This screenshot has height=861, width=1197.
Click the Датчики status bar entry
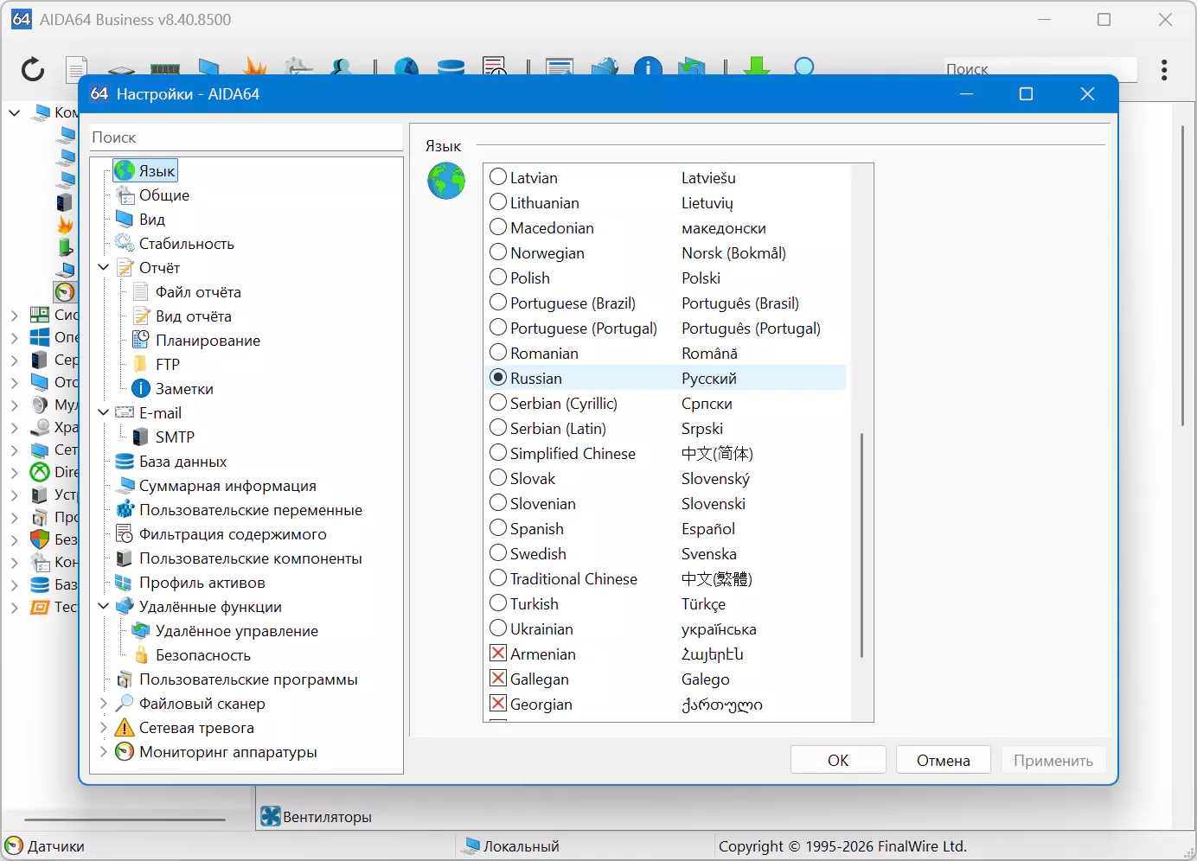(x=45, y=846)
